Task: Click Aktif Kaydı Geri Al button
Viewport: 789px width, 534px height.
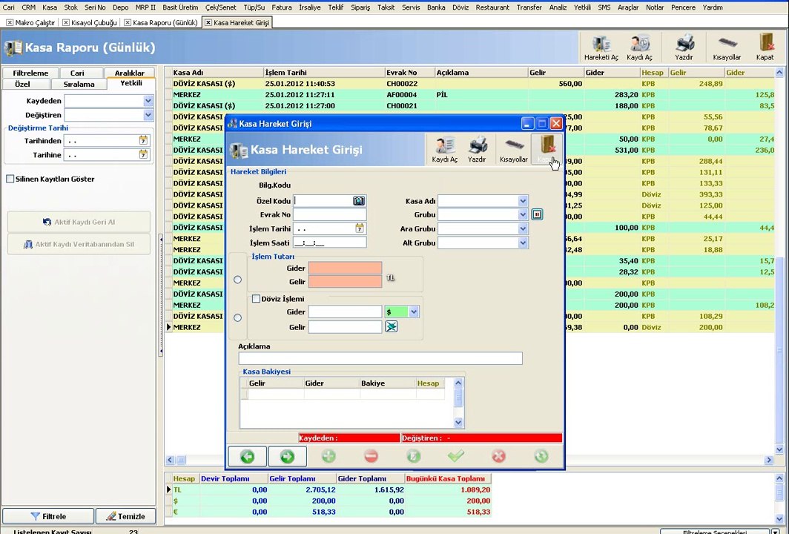Action: [79, 222]
